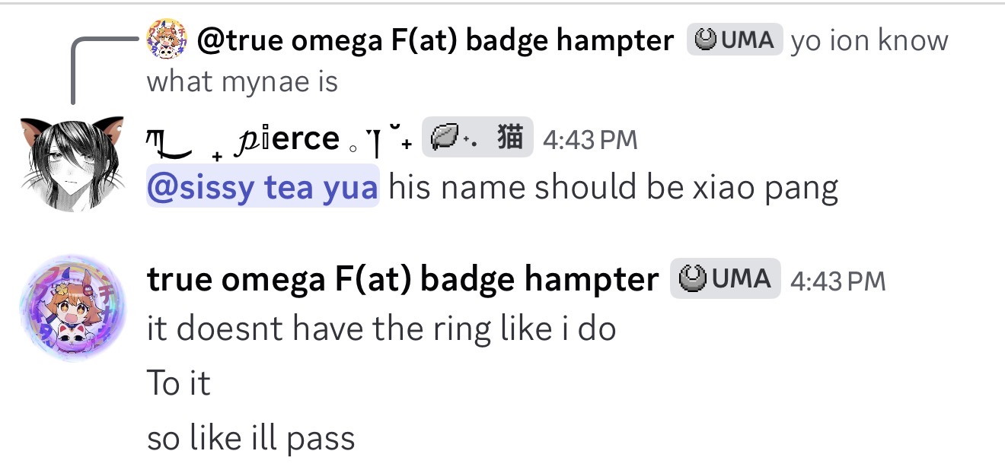This screenshot has height=470, width=1005.
Task: Open pierce's cat-eared profile avatar
Action: [x=71, y=164]
